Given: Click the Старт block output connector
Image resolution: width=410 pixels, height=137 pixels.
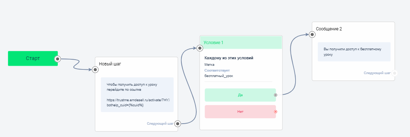Looking at the screenshot, I should coord(57,59).
